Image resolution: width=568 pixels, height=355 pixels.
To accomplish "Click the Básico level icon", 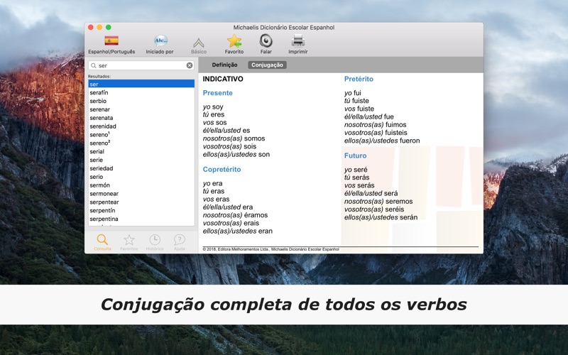I will coord(199,43).
